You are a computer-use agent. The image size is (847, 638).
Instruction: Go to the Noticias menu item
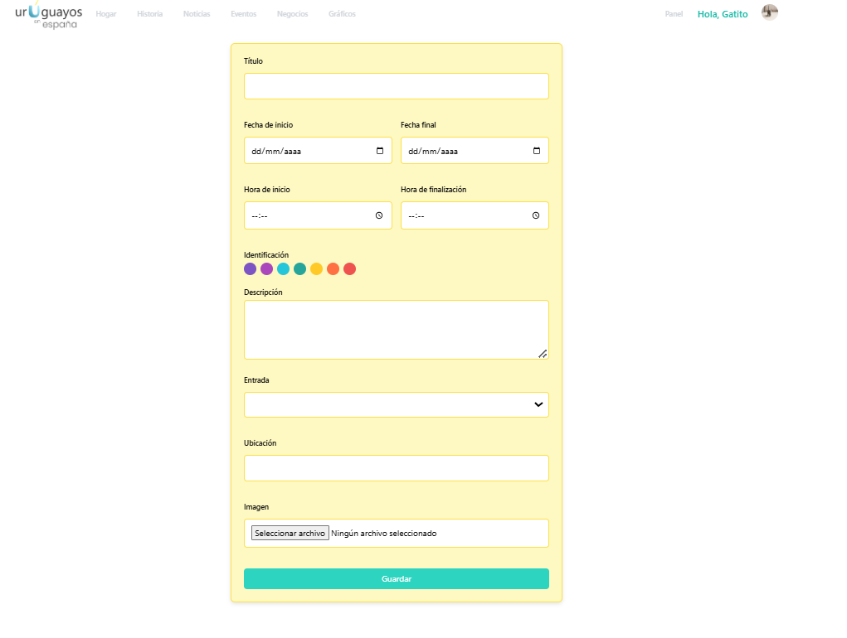pyautogui.click(x=197, y=14)
